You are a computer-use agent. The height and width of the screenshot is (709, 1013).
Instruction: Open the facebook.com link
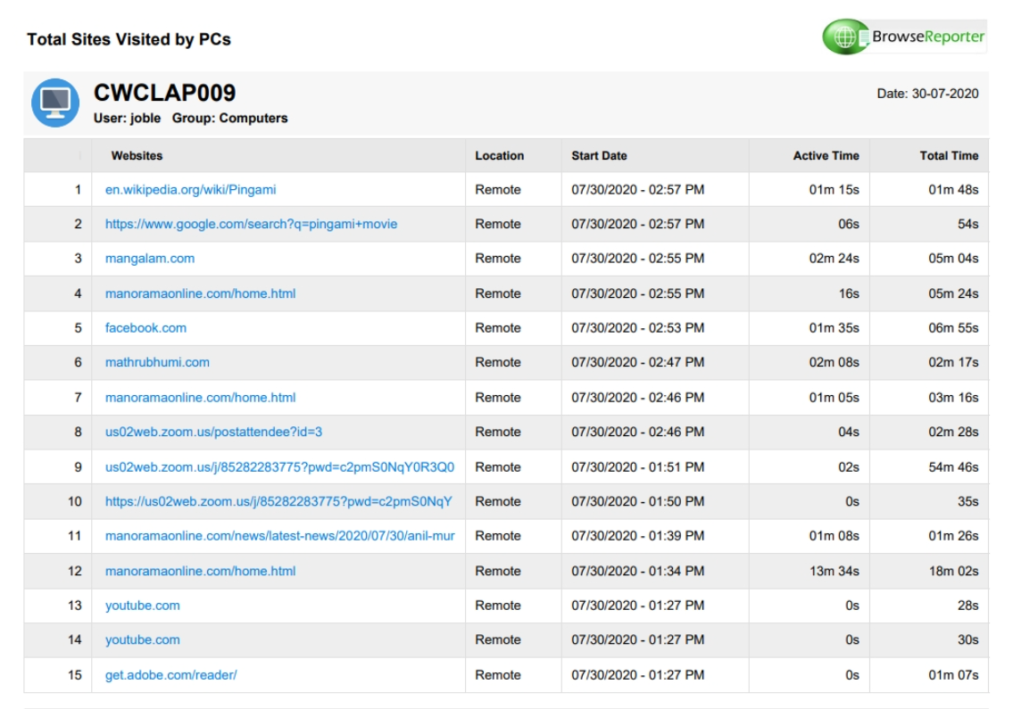coord(146,328)
